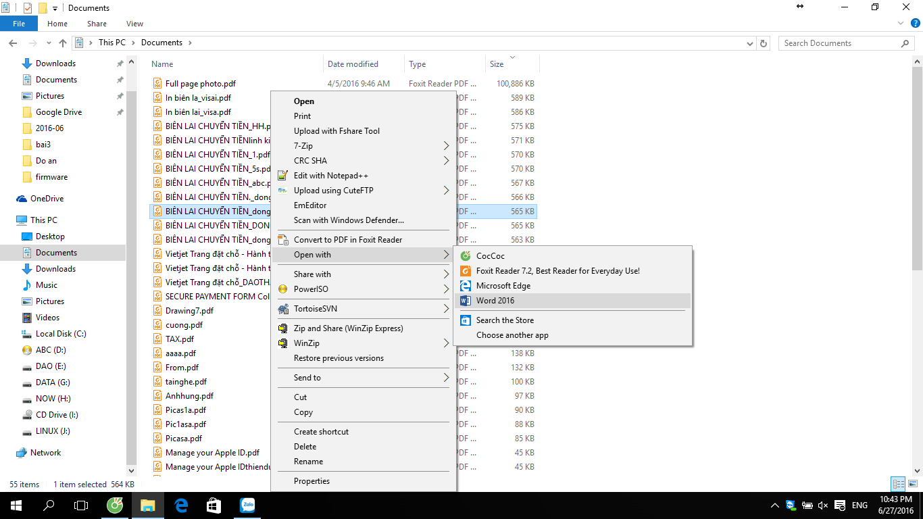Select Local Disk (C:) in navigation pane
923x519 pixels.
(61, 334)
